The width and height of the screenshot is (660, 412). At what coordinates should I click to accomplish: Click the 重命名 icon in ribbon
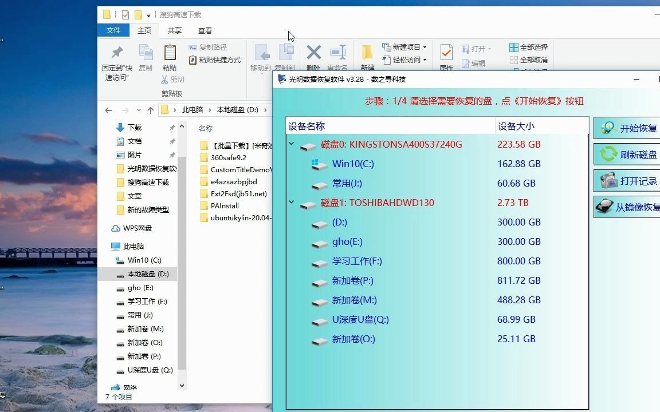338,52
